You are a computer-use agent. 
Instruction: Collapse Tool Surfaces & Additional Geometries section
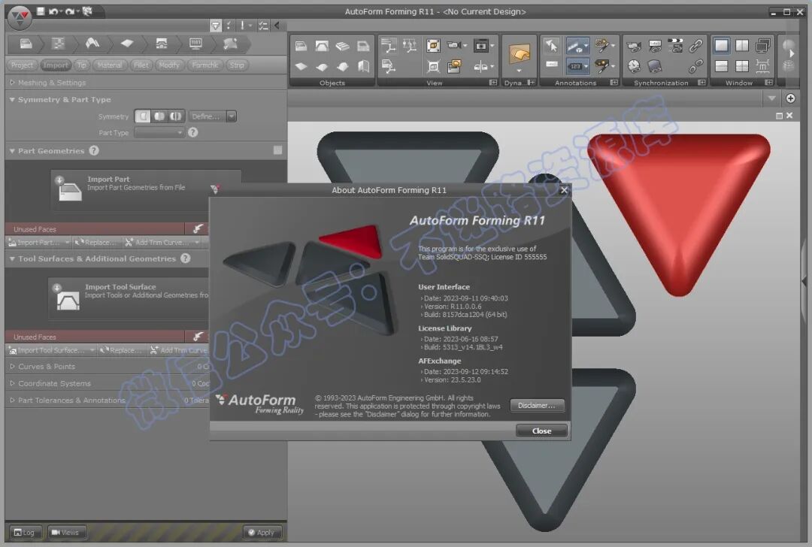tap(12, 258)
